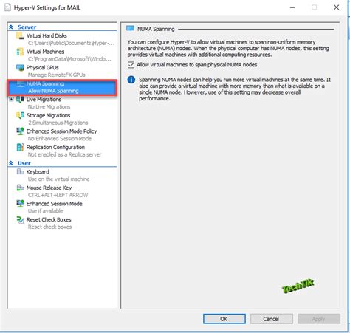The image size is (350, 333).
Task: Select Enhanced Session Mode Policy label
Action: (x=61, y=131)
